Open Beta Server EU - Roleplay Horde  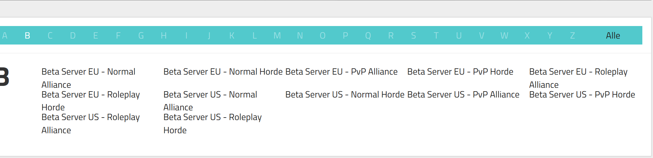[x=91, y=101]
